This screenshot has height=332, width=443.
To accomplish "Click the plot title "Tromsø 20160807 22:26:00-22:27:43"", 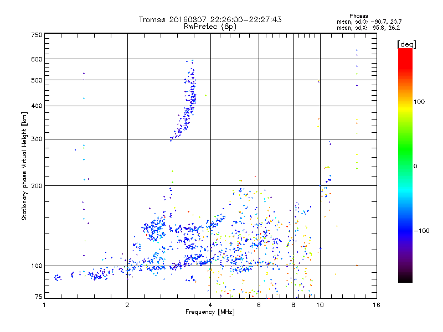I will coord(210,19).
